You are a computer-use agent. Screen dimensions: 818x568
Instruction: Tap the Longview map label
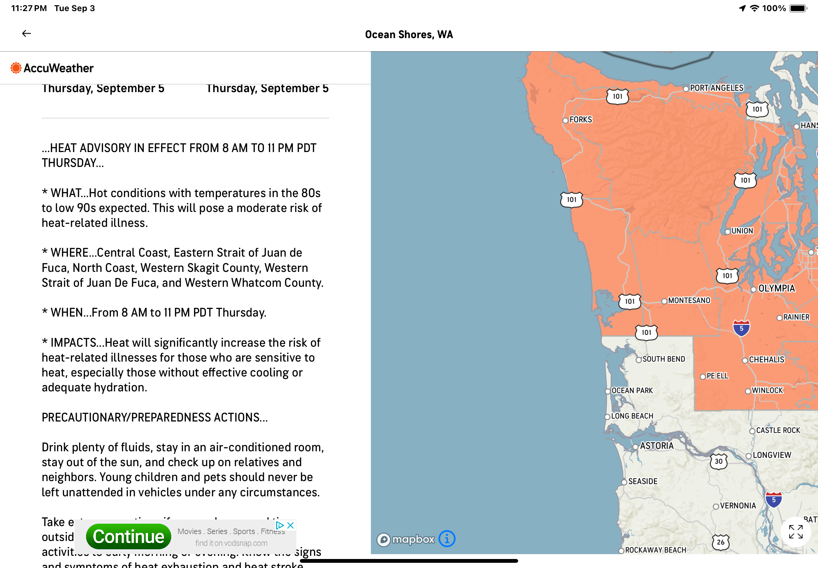pyautogui.click(x=772, y=455)
